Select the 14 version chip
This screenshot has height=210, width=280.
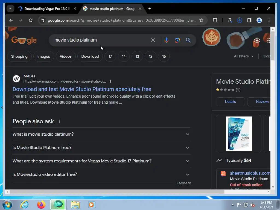pyautogui.click(x=124, y=56)
